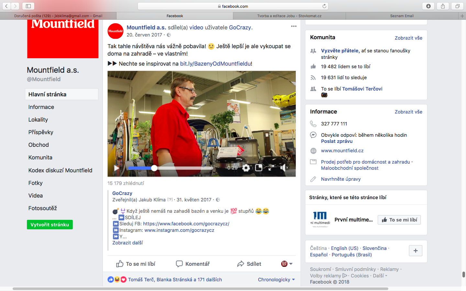Image resolution: width=466 pixels, height=291 pixels.
Task: Add language with plus button
Action: click(416, 251)
